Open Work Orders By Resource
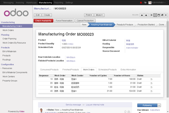The image size is (169, 113). [x=14, y=43]
